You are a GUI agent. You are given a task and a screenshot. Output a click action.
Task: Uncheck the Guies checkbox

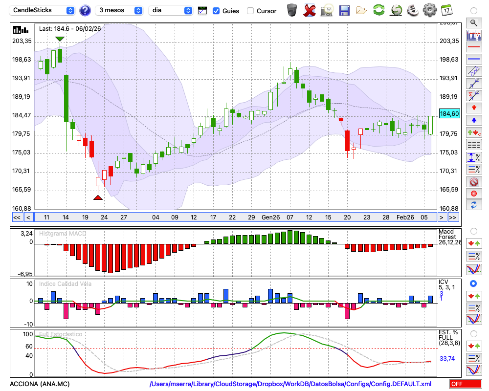click(x=216, y=11)
